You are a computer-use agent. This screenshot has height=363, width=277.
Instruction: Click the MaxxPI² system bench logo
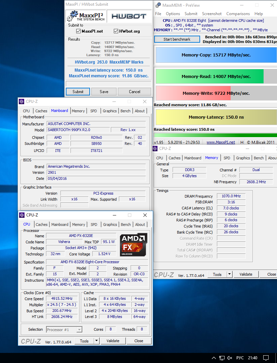pos(86,16)
